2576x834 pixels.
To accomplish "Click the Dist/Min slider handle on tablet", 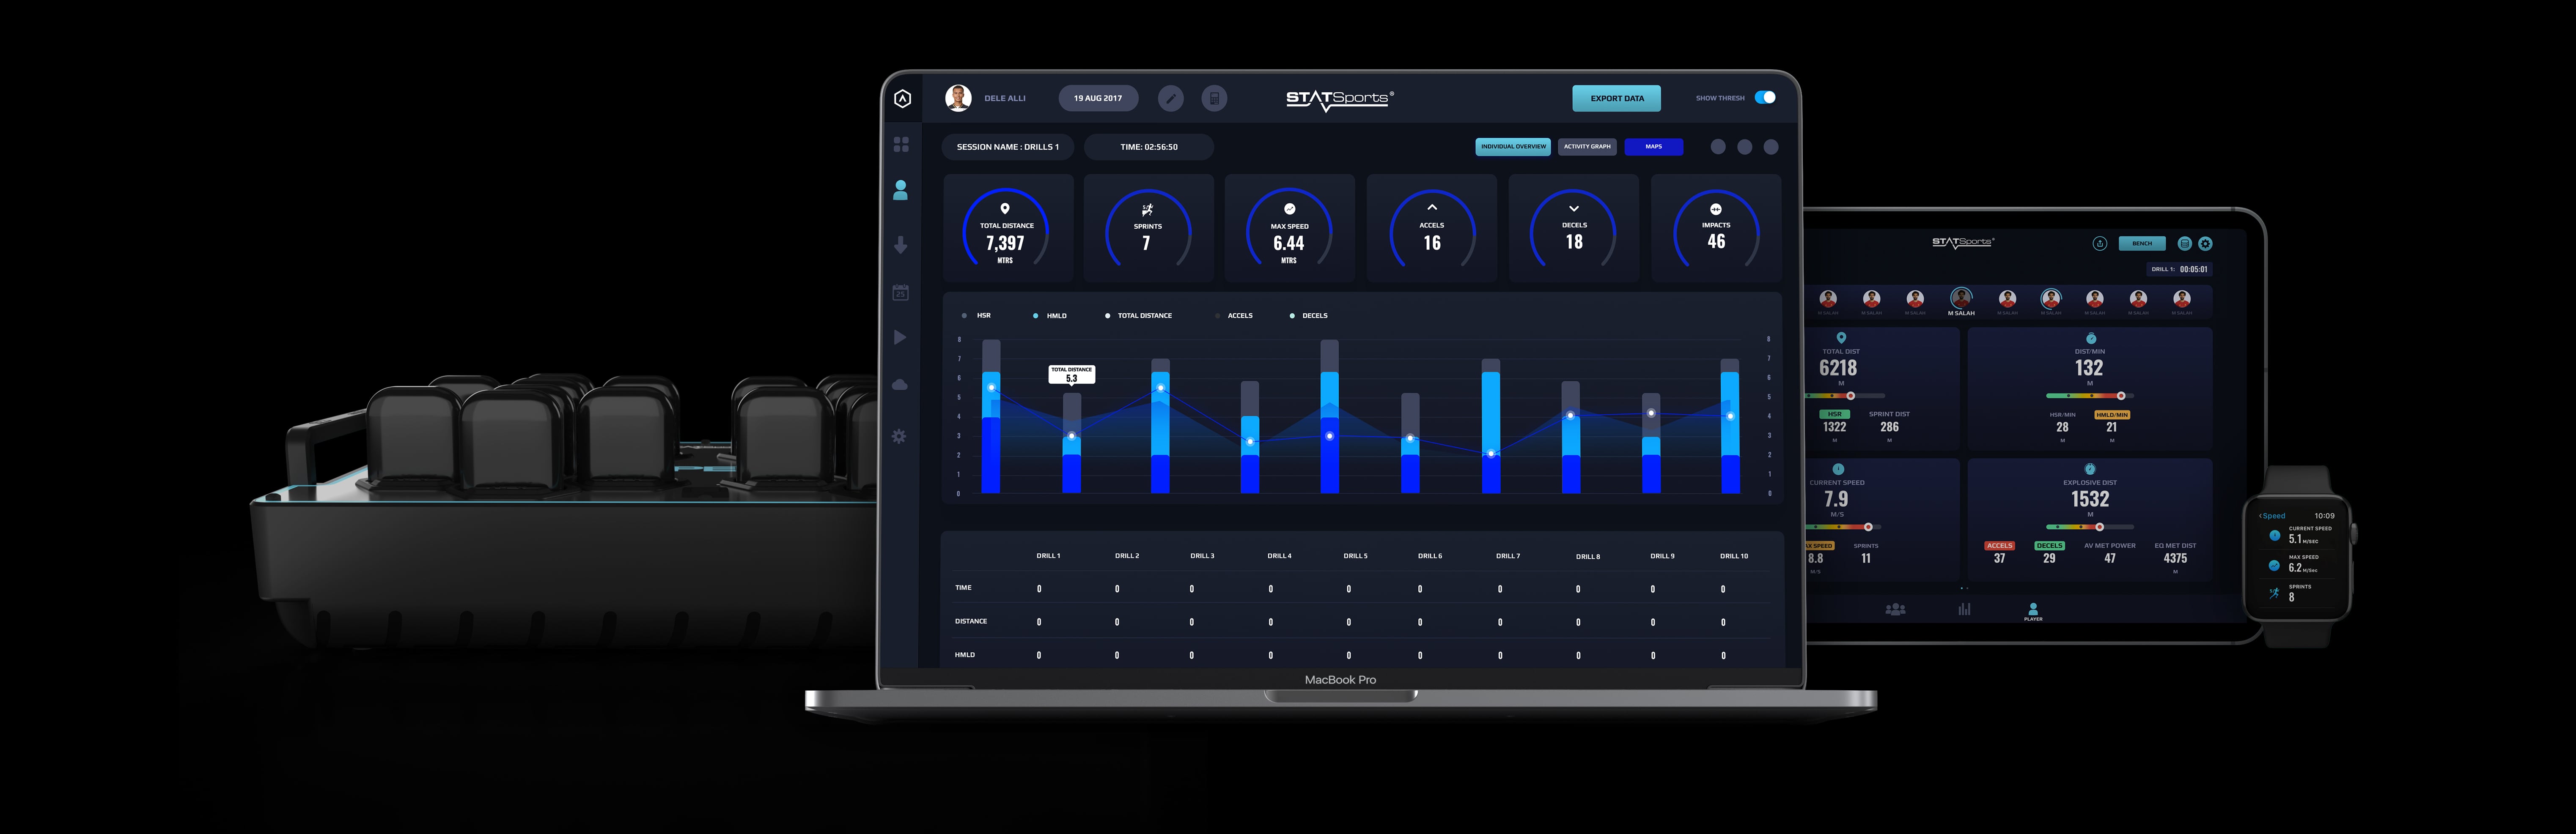I will coord(2121,396).
